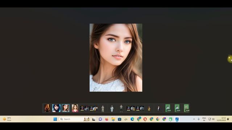This screenshot has height=130, width=232.
Task: Open the green video thumbnail labeled 0:06
Action: 186,108
